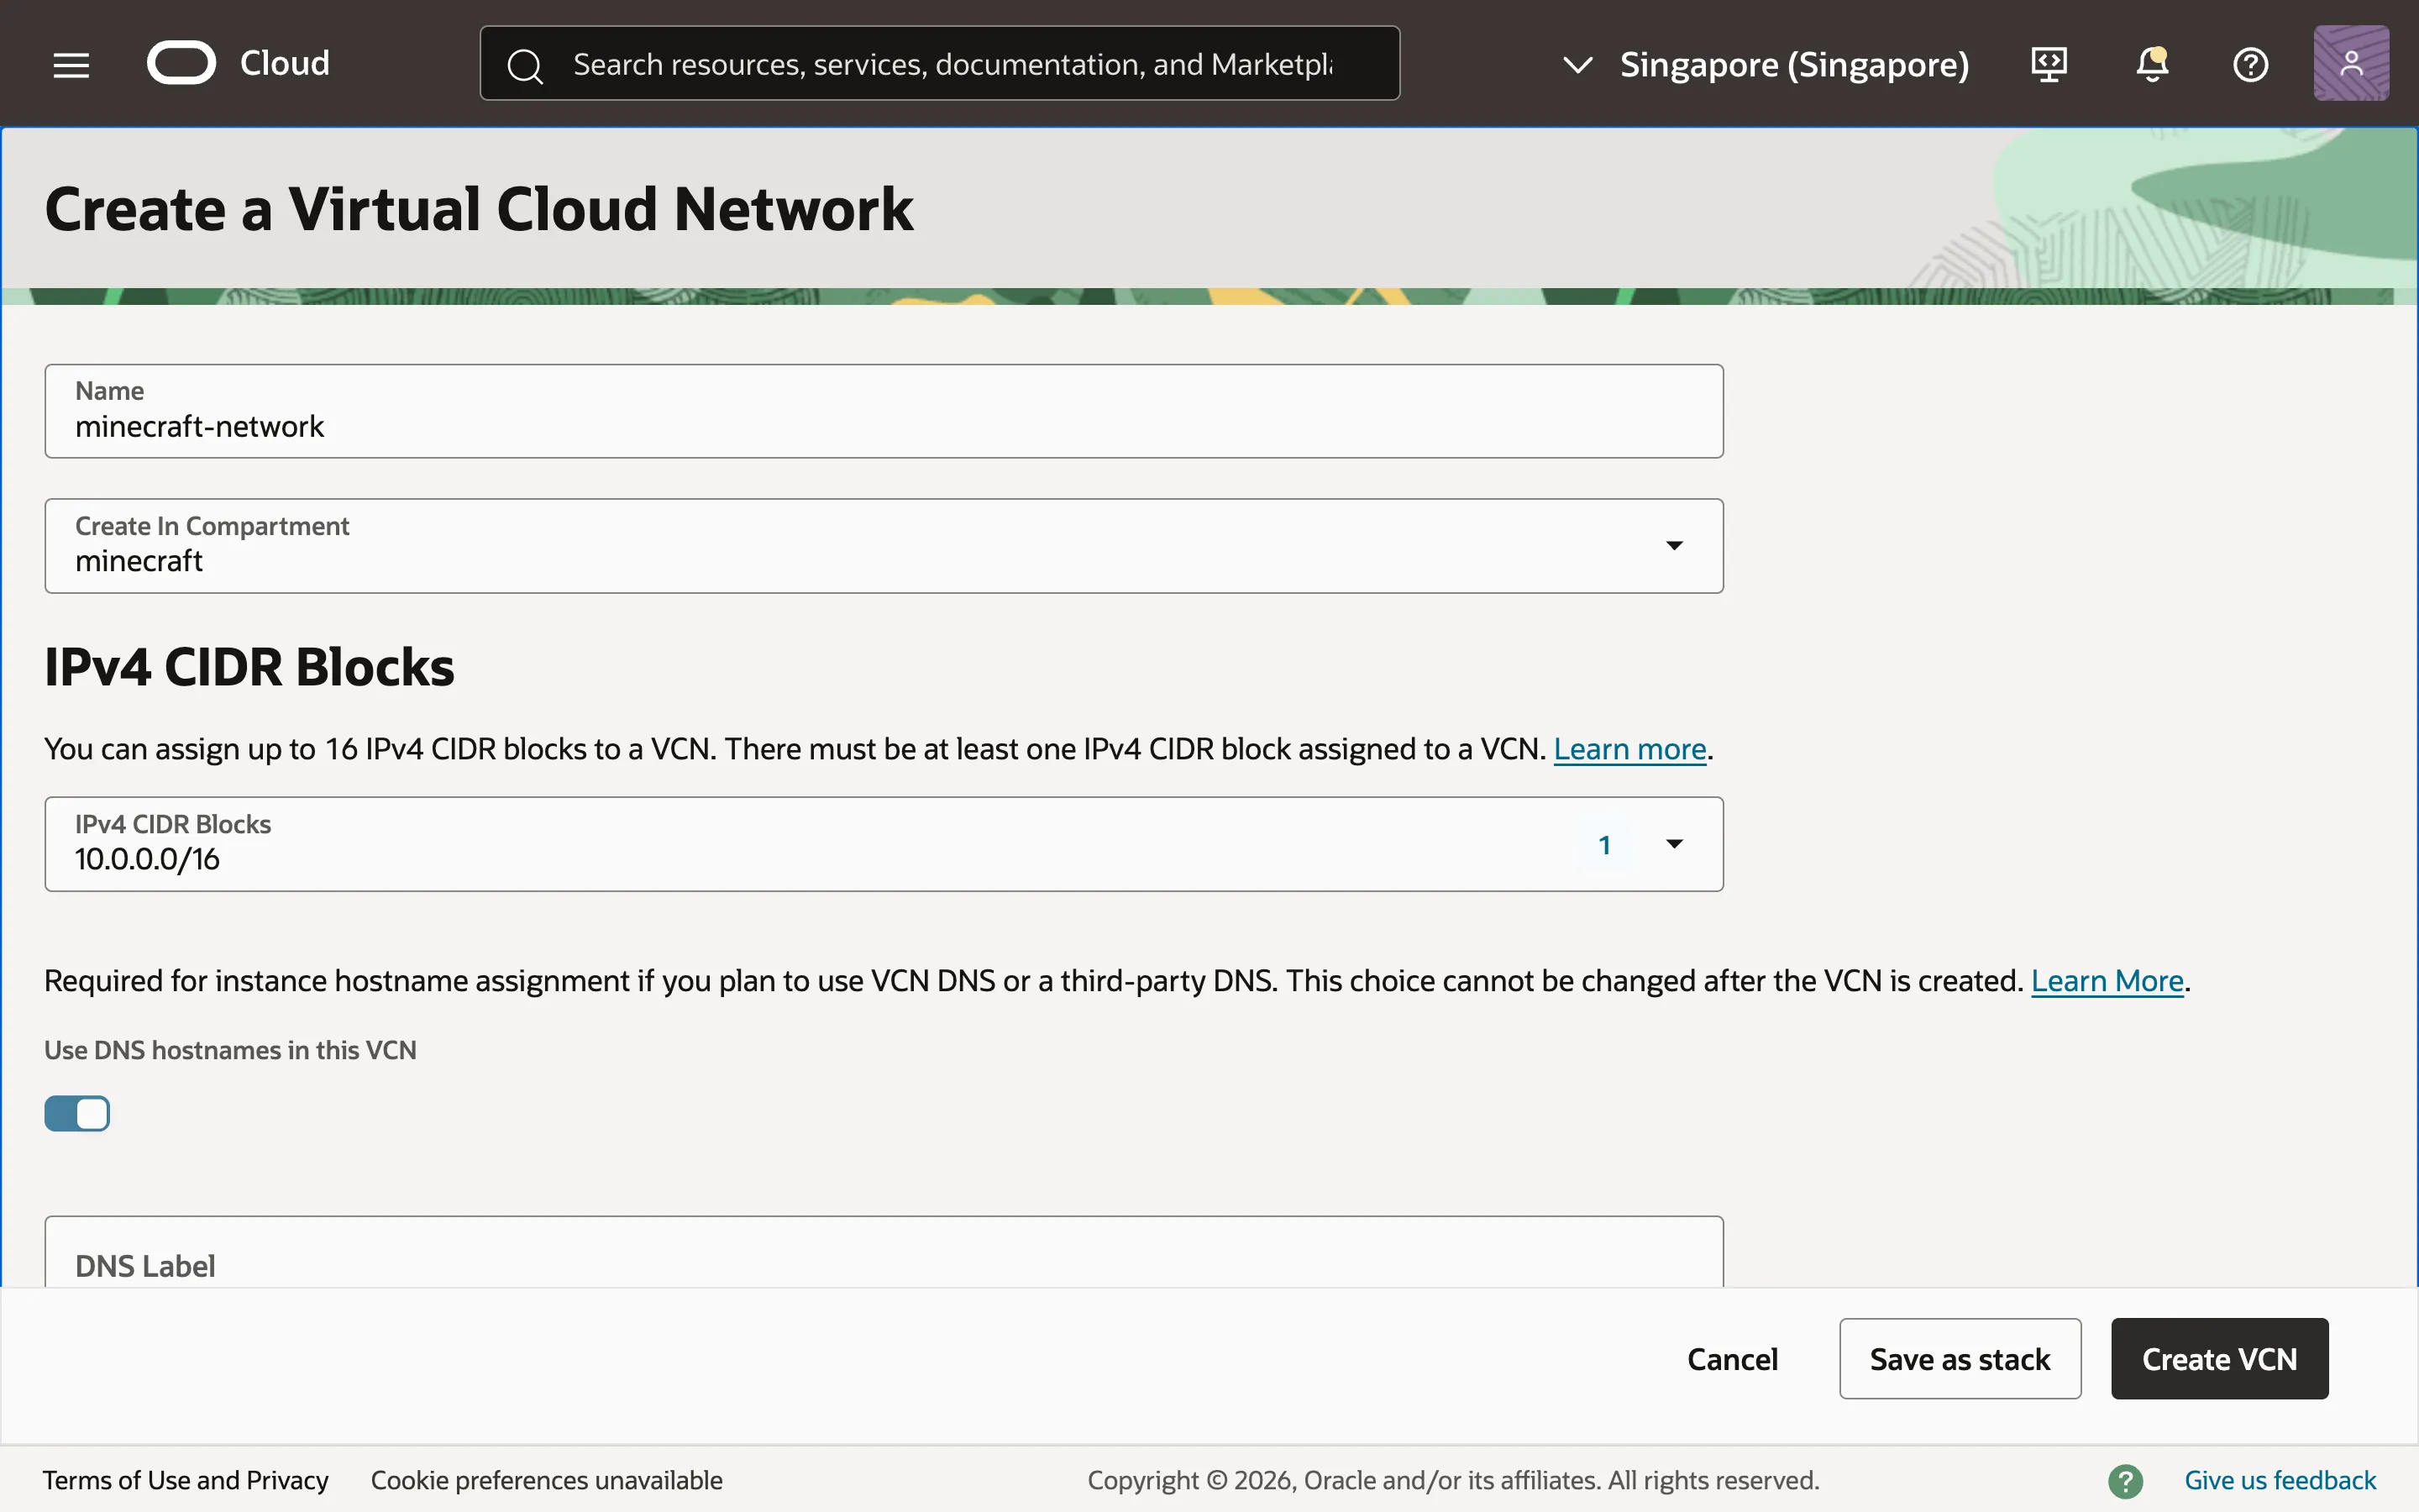This screenshot has width=2419, height=1512.
Task: Open the Learn more link about CIDR blocks
Action: pyautogui.click(x=1629, y=749)
